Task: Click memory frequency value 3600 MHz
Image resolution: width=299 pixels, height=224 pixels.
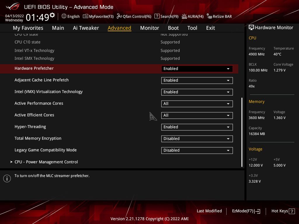Action: [x=257, y=118]
